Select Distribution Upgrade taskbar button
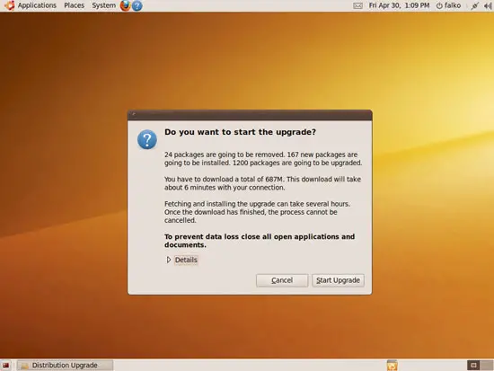Image resolution: width=494 pixels, height=371 pixels. point(66,366)
